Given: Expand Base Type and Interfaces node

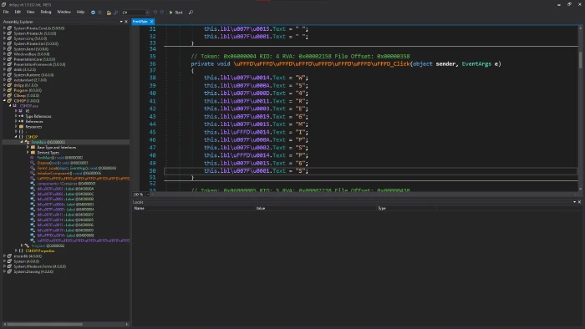Looking at the screenshot, I should click(x=28, y=147).
